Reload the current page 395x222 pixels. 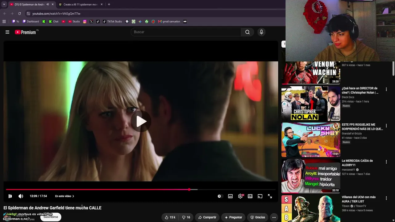pyautogui.click(x=19, y=14)
